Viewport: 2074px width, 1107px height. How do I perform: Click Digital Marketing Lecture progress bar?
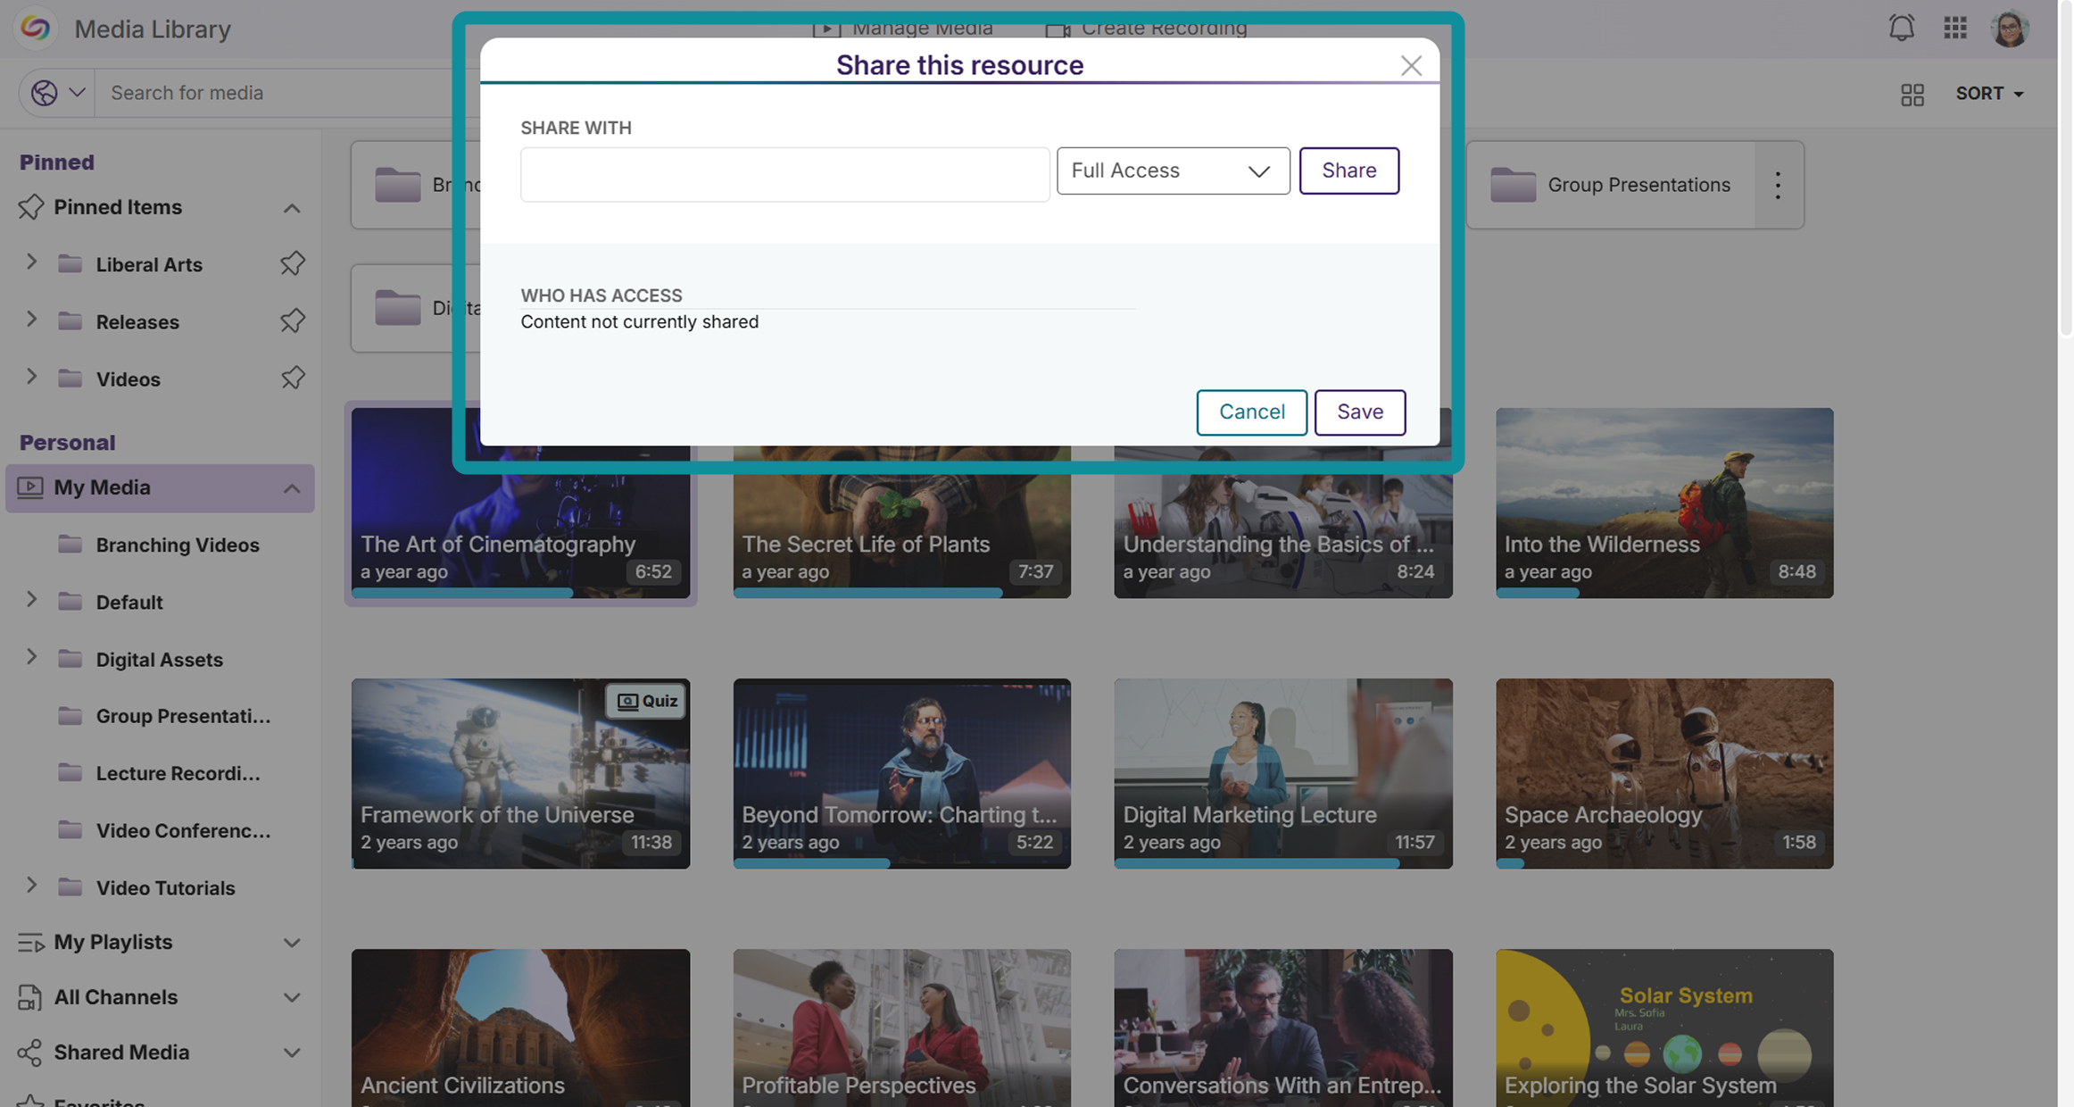click(x=1257, y=863)
